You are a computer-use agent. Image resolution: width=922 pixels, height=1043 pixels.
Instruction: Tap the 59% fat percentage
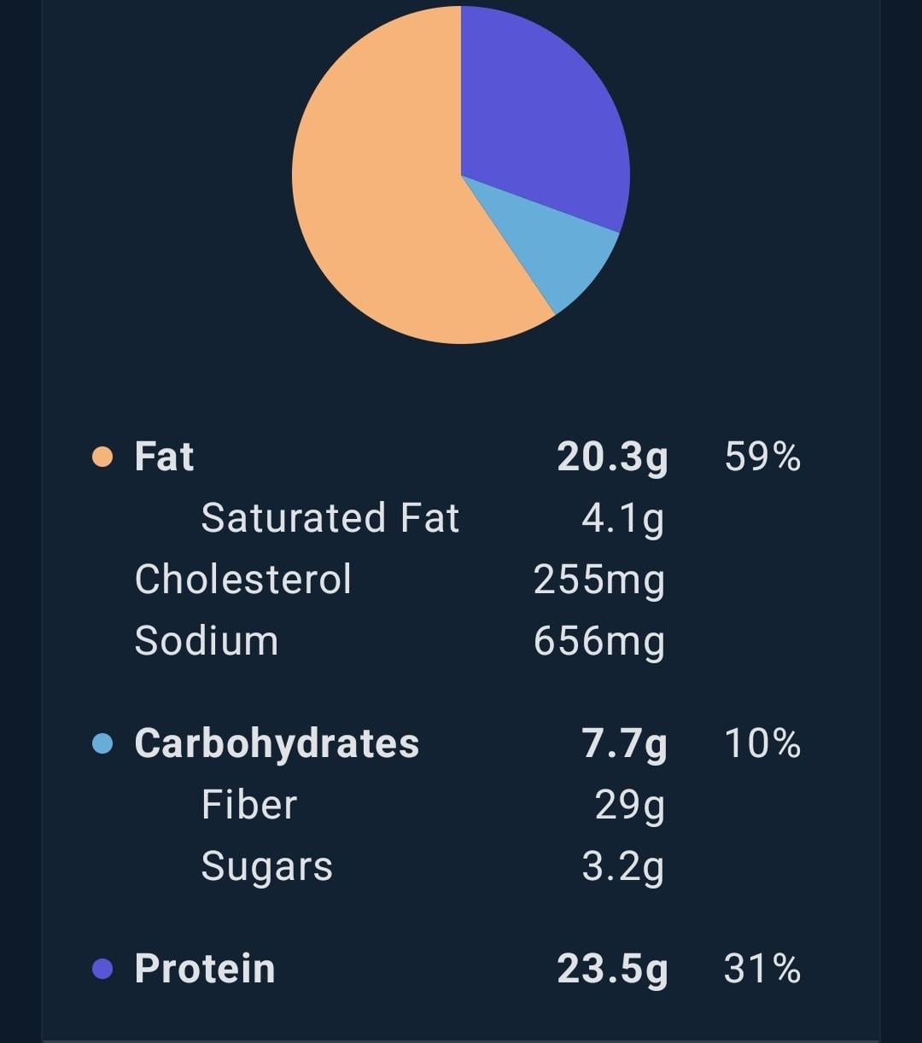tap(762, 457)
